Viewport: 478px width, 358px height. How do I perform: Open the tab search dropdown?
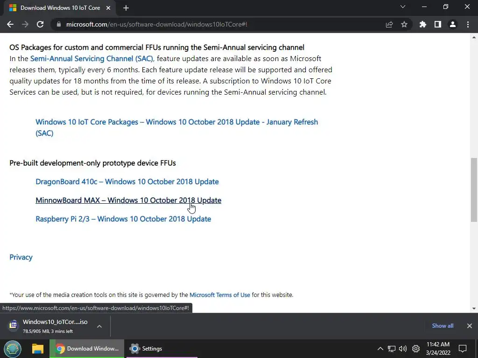tap(403, 7)
